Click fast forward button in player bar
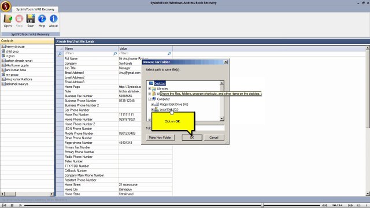The image size is (370, 208). pyautogui.click(x=350, y=205)
